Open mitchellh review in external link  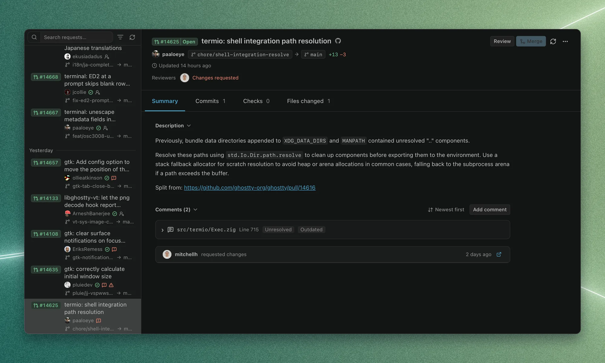point(499,254)
